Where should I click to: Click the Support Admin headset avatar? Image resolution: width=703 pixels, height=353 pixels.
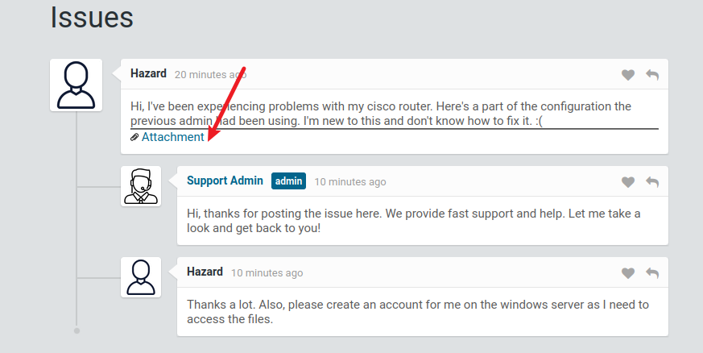pyautogui.click(x=141, y=186)
